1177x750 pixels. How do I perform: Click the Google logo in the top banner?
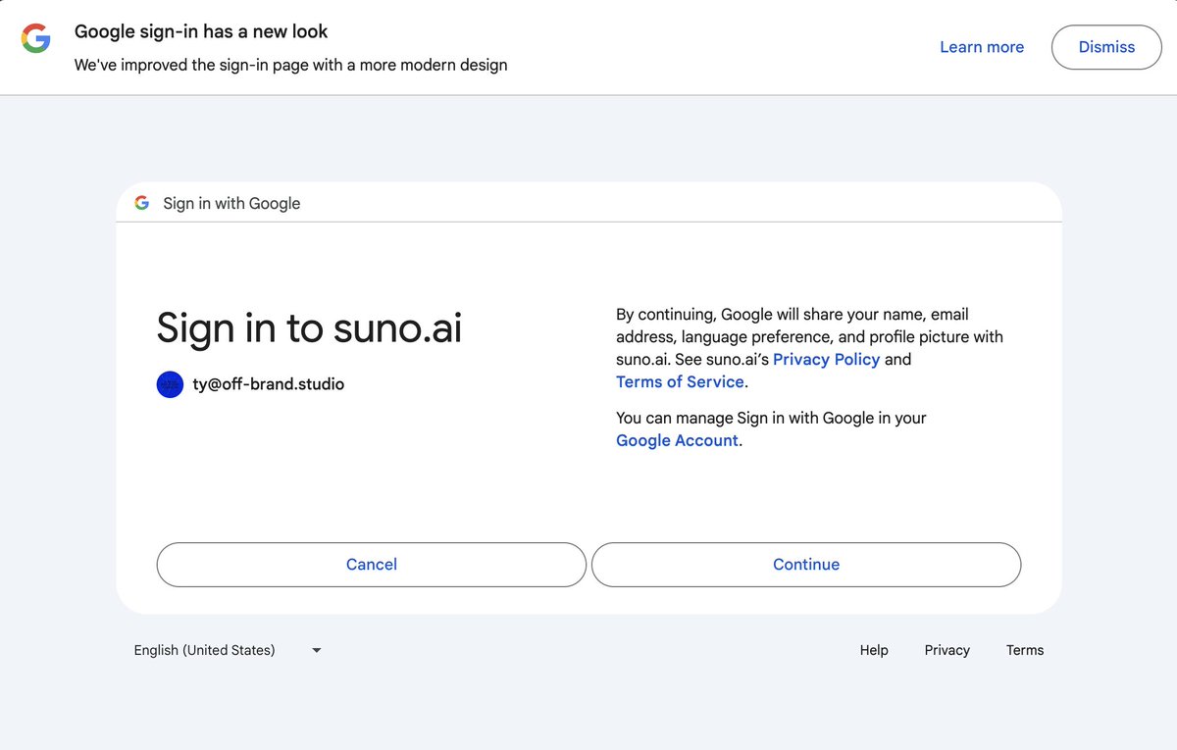coord(36,39)
